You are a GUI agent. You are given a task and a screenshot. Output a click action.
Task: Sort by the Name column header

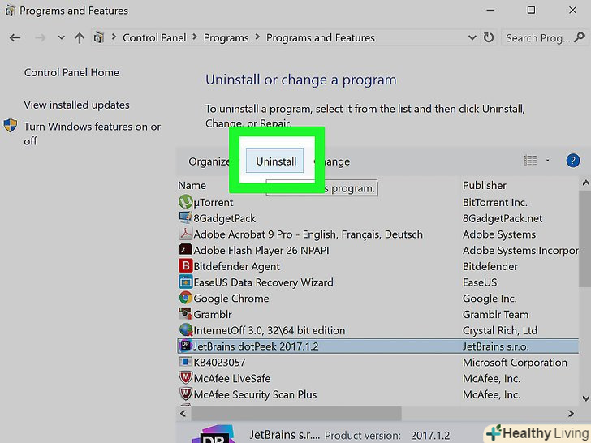tap(192, 185)
